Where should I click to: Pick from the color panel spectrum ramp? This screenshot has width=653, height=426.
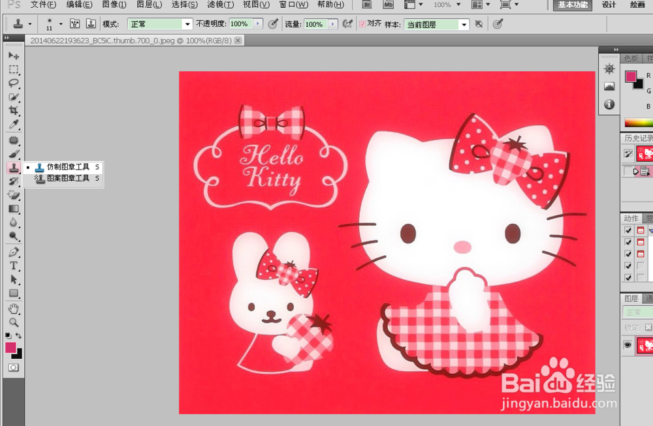pyautogui.click(x=639, y=123)
